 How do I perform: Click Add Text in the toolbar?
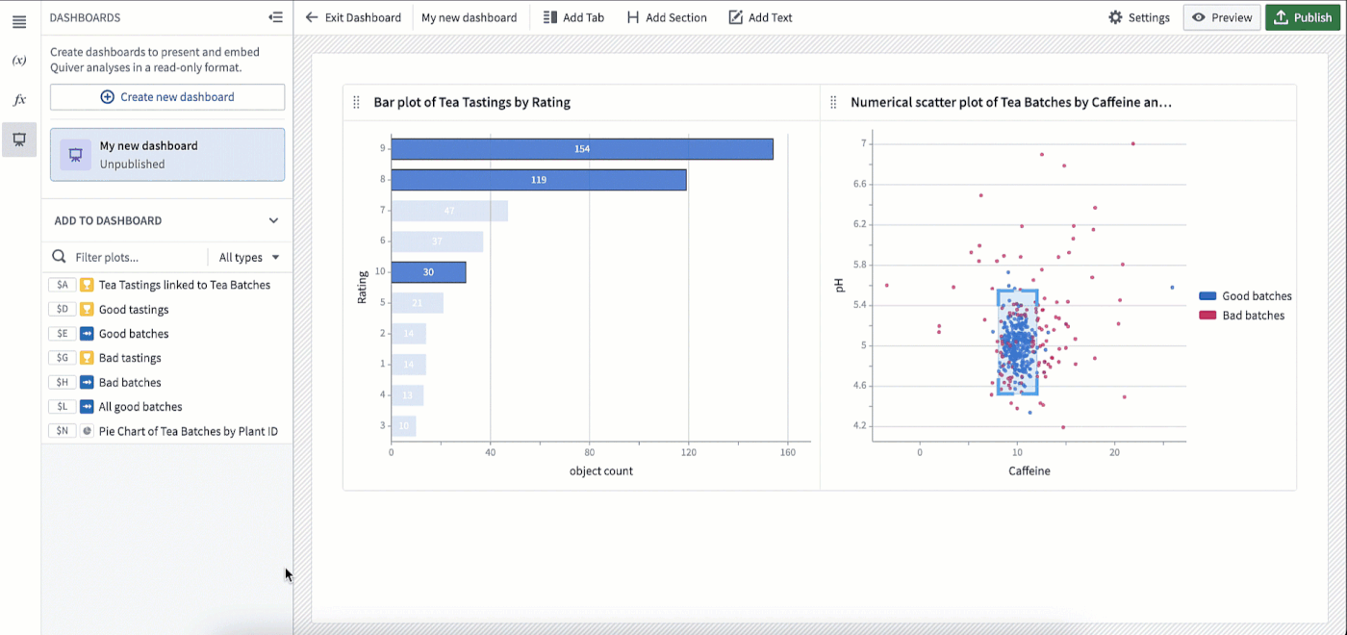click(x=760, y=17)
